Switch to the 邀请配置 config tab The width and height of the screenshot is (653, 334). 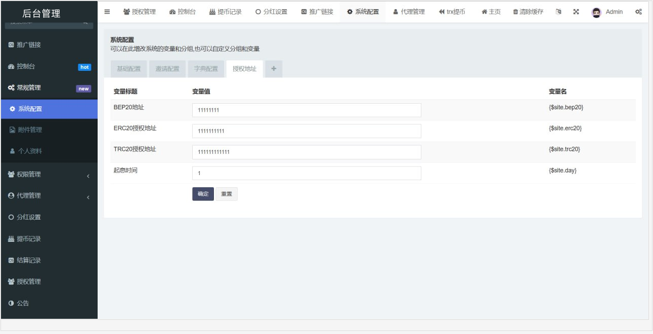pyautogui.click(x=167, y=69)
